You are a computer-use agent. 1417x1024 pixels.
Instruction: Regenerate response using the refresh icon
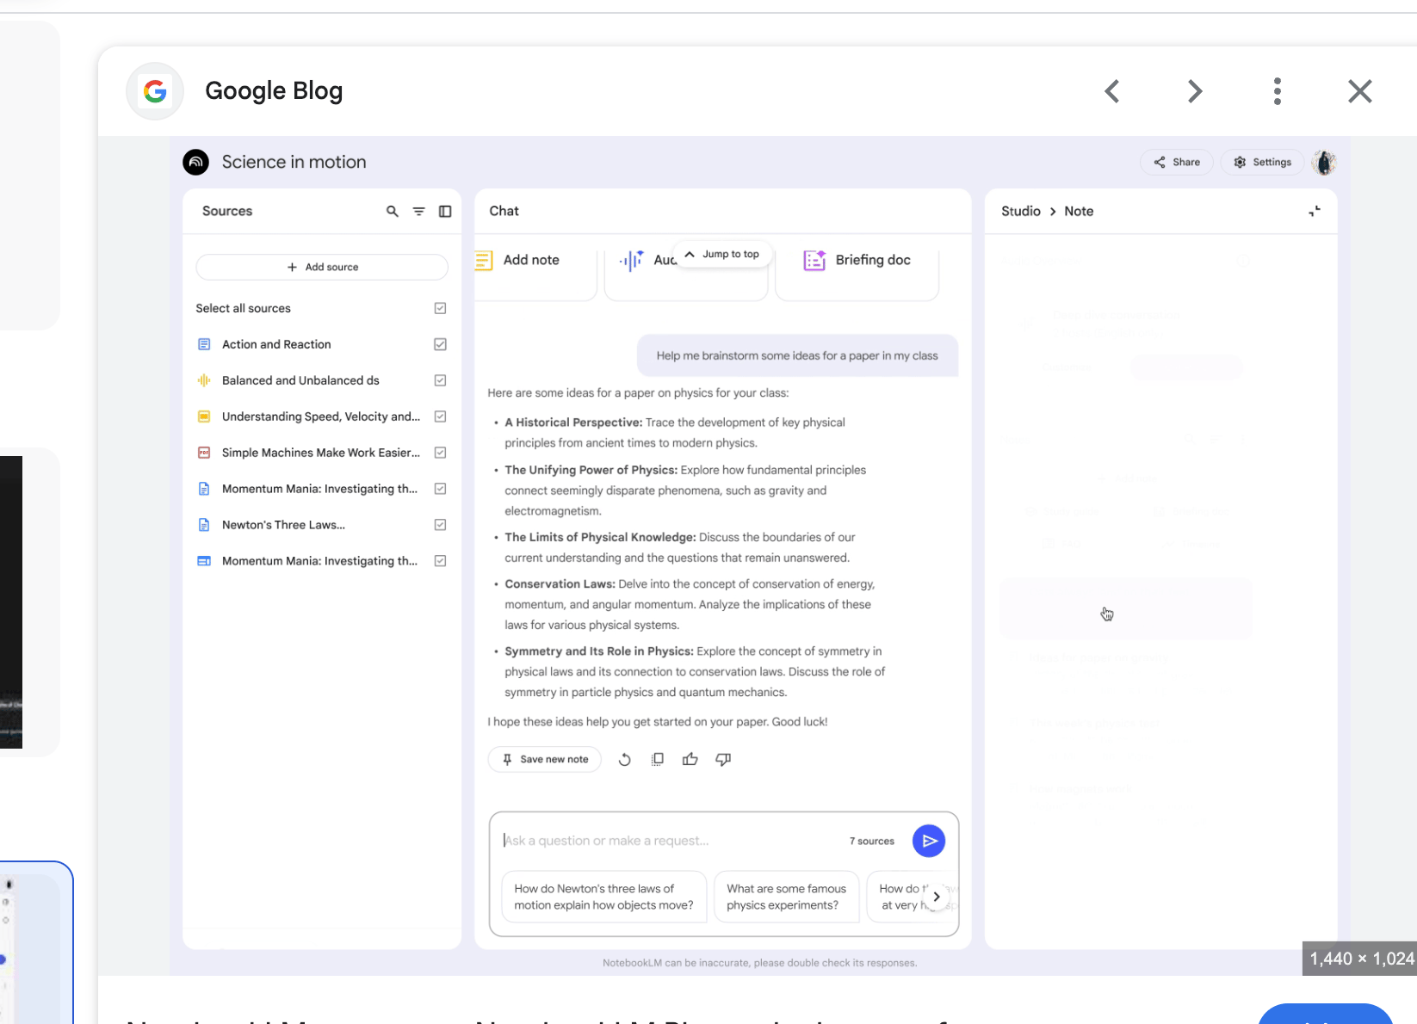click(x=625, y=759)
